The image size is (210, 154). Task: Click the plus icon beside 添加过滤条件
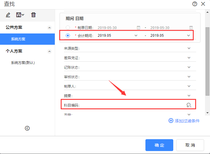(x=171, y=121)
